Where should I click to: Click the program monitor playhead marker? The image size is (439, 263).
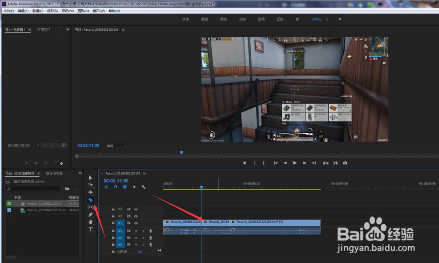(181, 153)
